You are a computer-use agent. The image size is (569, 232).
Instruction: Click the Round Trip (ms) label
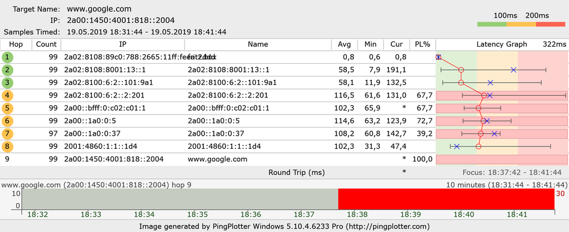(x=297, y=173)
